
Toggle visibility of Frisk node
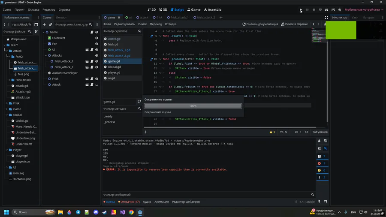tap(96, 79)
